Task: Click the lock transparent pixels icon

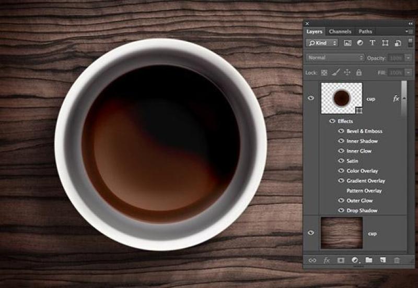Action: pyautogui.click(x=324, y=73)
